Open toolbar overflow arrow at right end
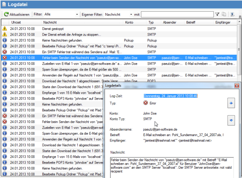 pyautogui.click(x=240, y=16)
